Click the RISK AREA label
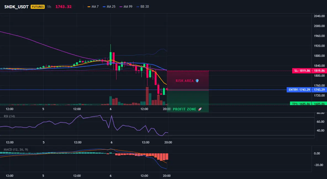The image size is (327, 179). 184,81
